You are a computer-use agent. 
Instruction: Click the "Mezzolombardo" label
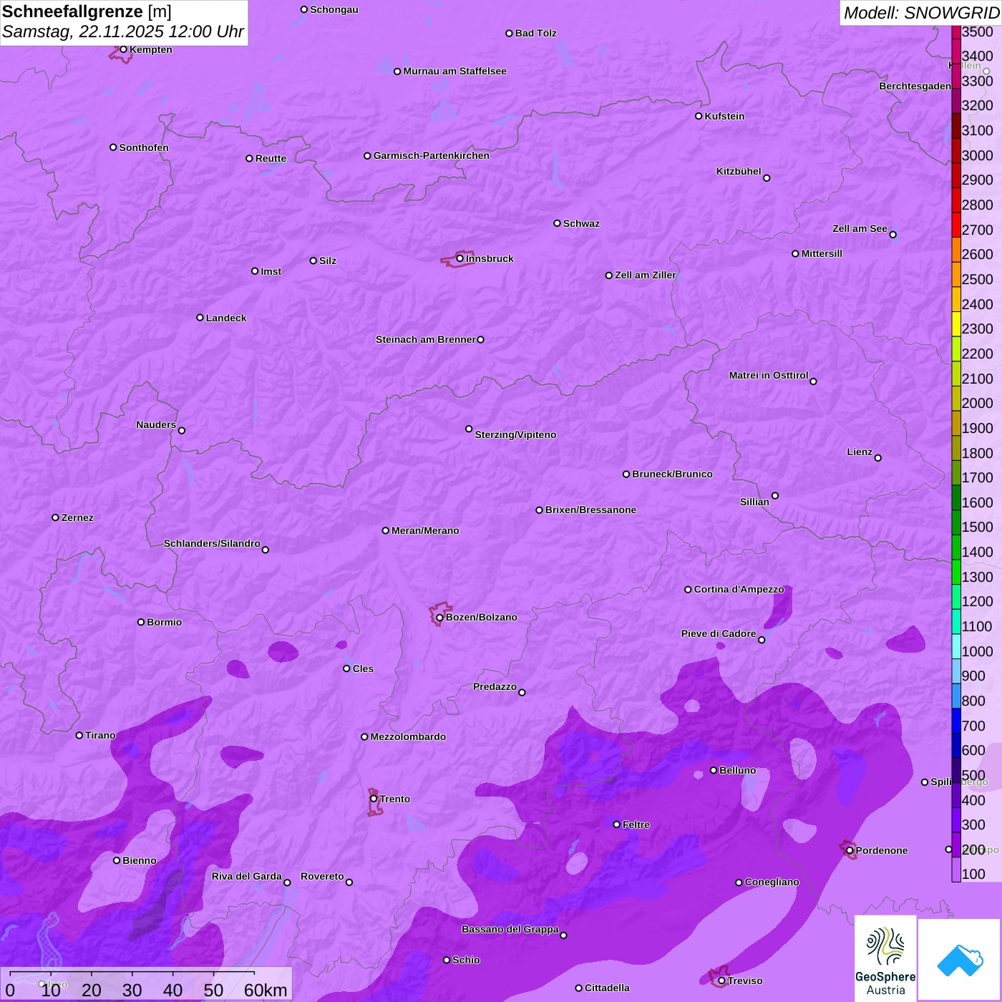click(408, 736)
